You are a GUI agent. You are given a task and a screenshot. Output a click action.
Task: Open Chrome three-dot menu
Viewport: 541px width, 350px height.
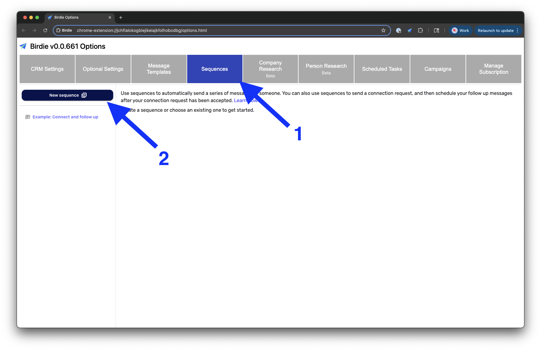(517, 30)
